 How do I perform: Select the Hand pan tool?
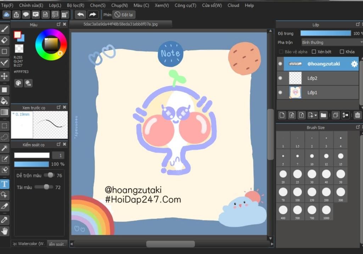pos(4,231)
